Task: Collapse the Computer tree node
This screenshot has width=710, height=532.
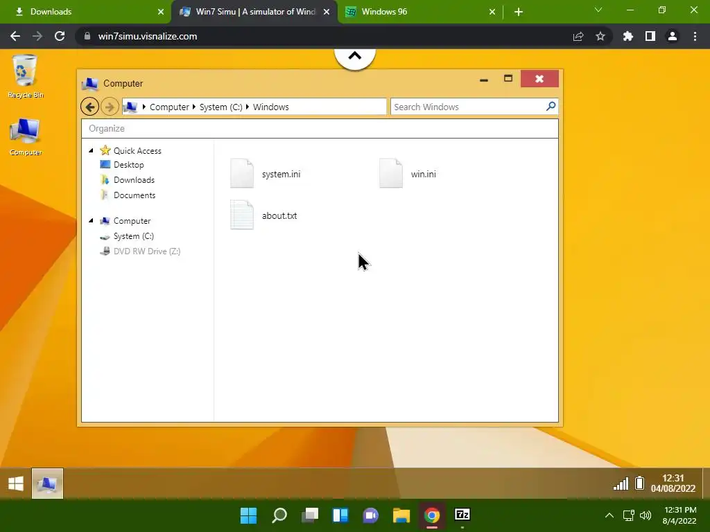Action: click(91, 220)
